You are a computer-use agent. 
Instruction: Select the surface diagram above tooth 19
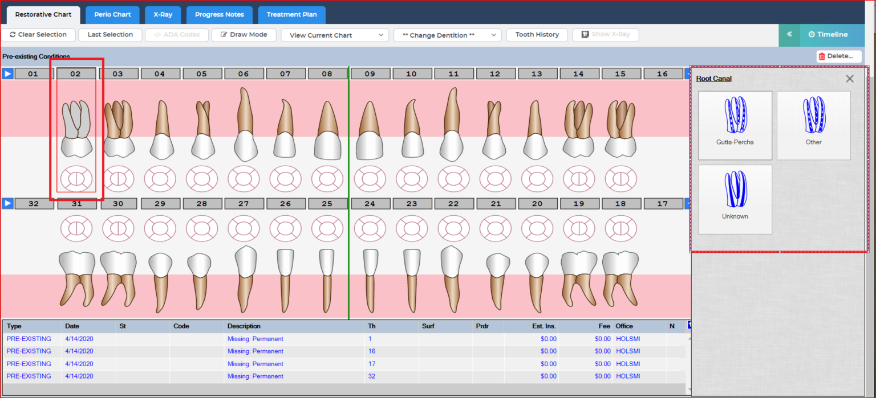click(x=579, y=228)
